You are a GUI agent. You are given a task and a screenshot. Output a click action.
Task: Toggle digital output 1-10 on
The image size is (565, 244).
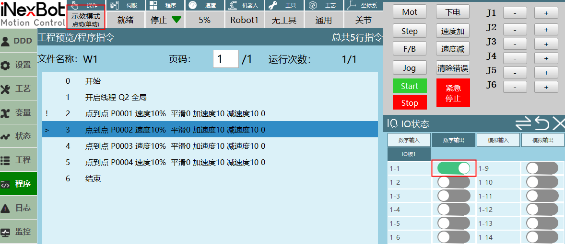pos(542,182)
